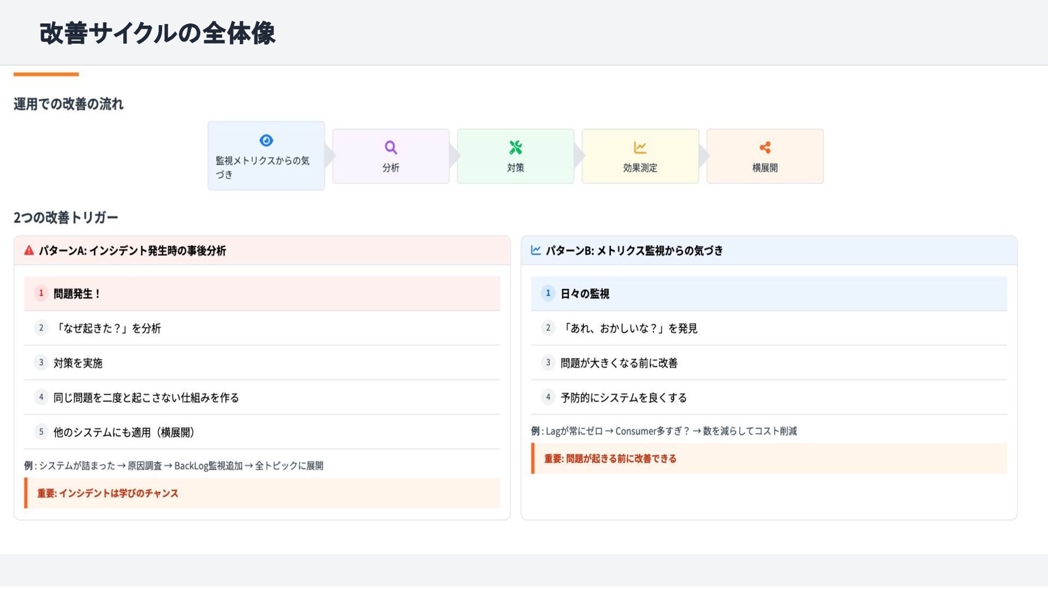Click the blue number 1 badge beside 日々の監視
Screen dimensions: 1048x589
548,293
